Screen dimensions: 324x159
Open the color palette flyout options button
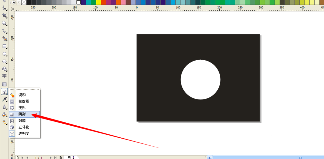click(14, 3)
